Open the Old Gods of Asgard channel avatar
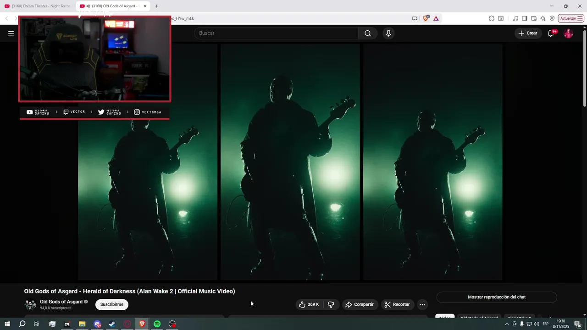Image resolution: width=587 pixels, height=330 pixels. 30,304
